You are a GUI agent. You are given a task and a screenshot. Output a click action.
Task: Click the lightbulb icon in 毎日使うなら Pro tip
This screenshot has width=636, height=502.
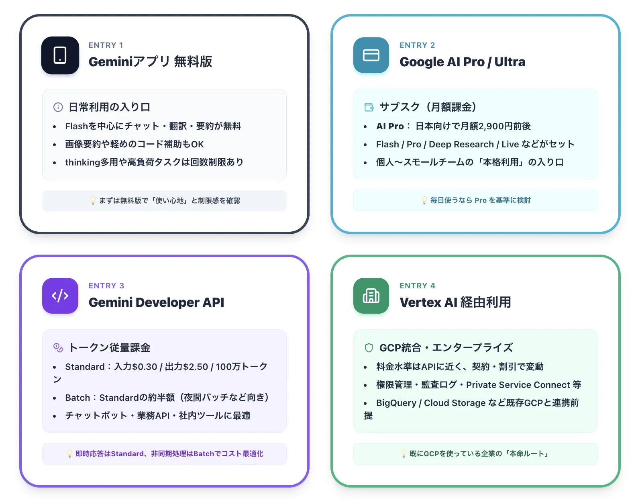tap(424, 200)
